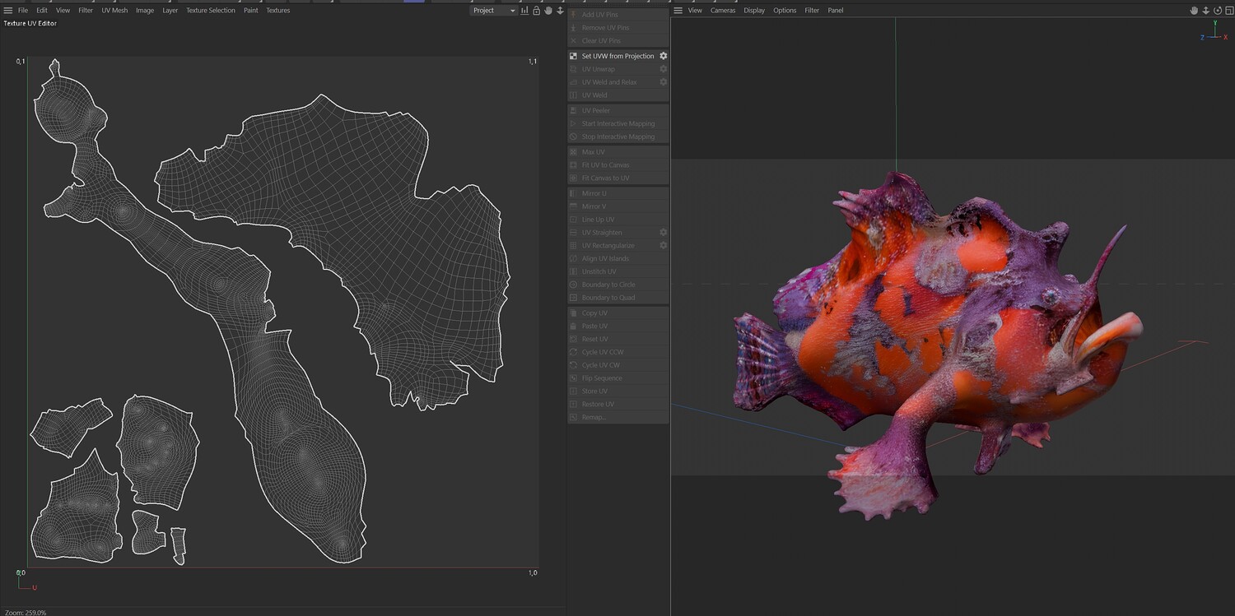This screenshot has height=616, width=1235.
Task: Click the Restore UV command
Action: [x=618, y=405]
